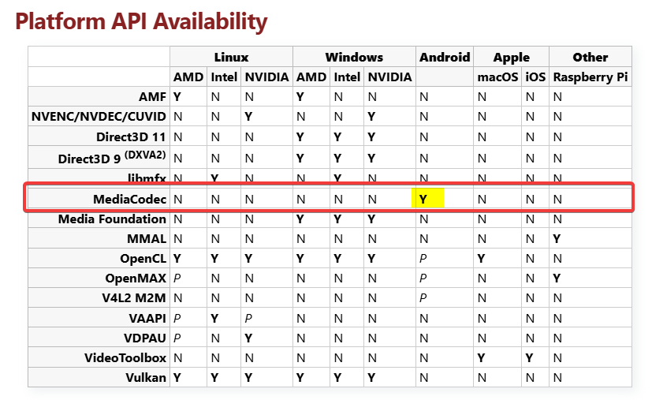Image resolution: width=652 pixels, height=400 pixels.
Task: Select the Apple column group header
Action: tap(512, 57)
